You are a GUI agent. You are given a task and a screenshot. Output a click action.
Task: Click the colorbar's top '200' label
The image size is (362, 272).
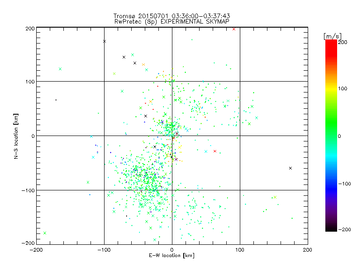coord(343,42)
